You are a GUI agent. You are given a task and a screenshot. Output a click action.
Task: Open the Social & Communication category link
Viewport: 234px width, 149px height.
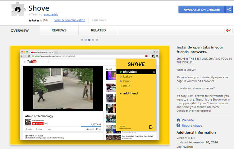coord(69,20)
